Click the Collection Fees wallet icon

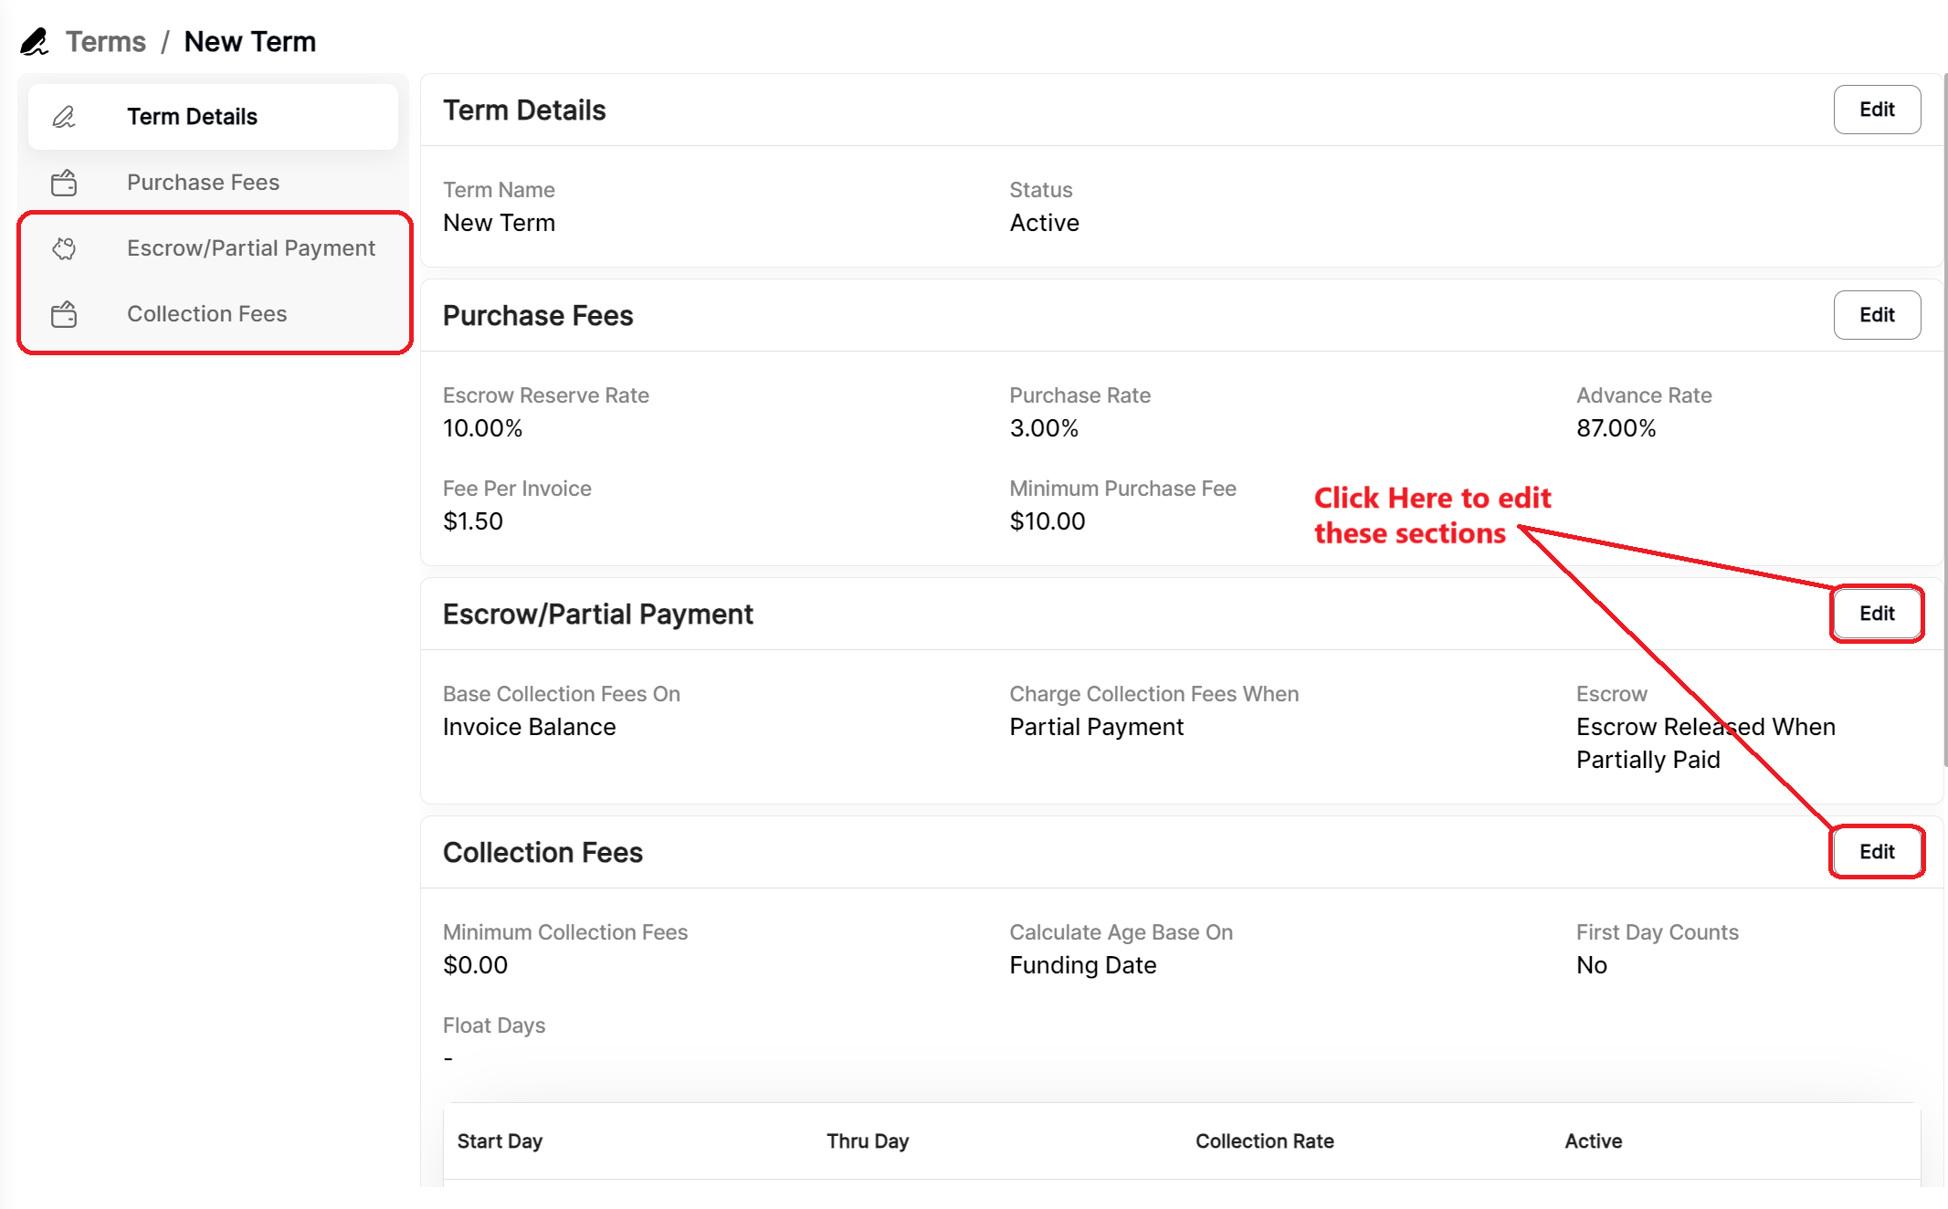64,314
